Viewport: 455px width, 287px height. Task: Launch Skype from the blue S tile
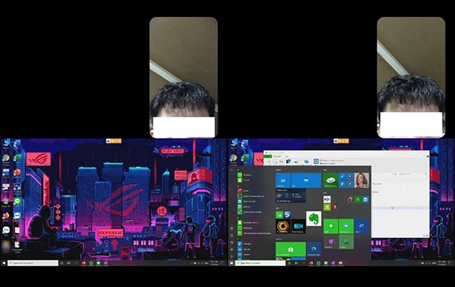pyautogui.click(x=287, y=215)
